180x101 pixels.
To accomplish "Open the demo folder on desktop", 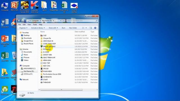I will (x=44, y=6).
